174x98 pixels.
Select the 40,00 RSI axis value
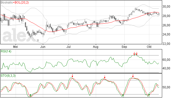[x=166, y=68]
